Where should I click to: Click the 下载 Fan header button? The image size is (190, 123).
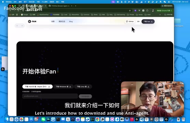click(148, 22)
